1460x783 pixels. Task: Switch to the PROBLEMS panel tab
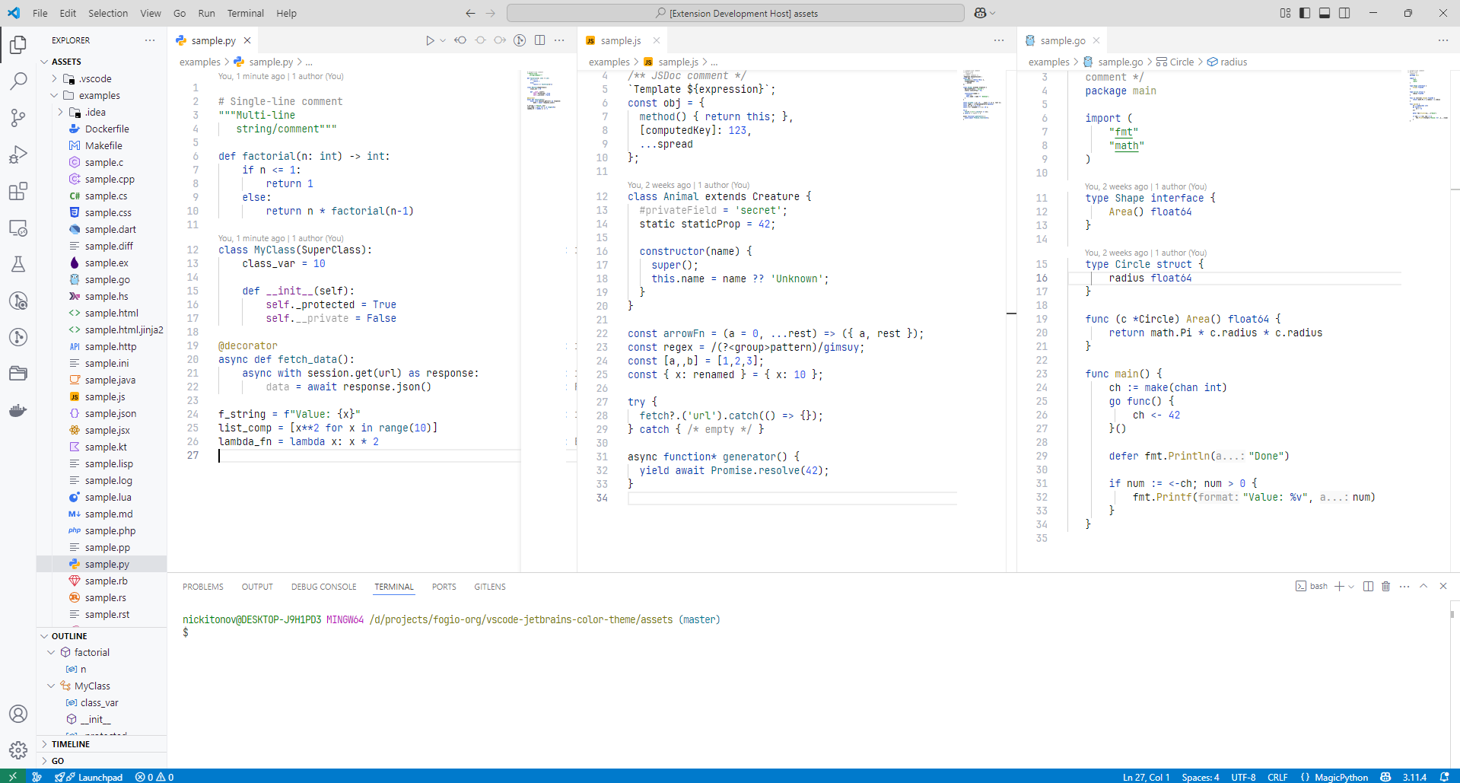tap(202, 587)
